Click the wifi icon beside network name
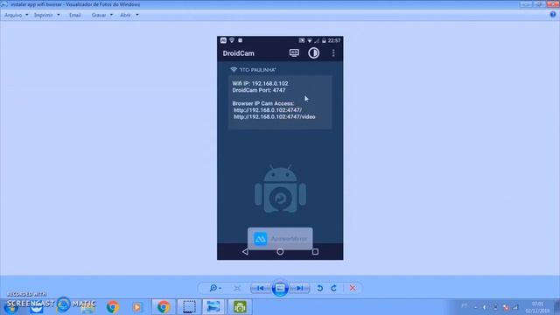This screenshot has width=560, height=315. point(234,70)
